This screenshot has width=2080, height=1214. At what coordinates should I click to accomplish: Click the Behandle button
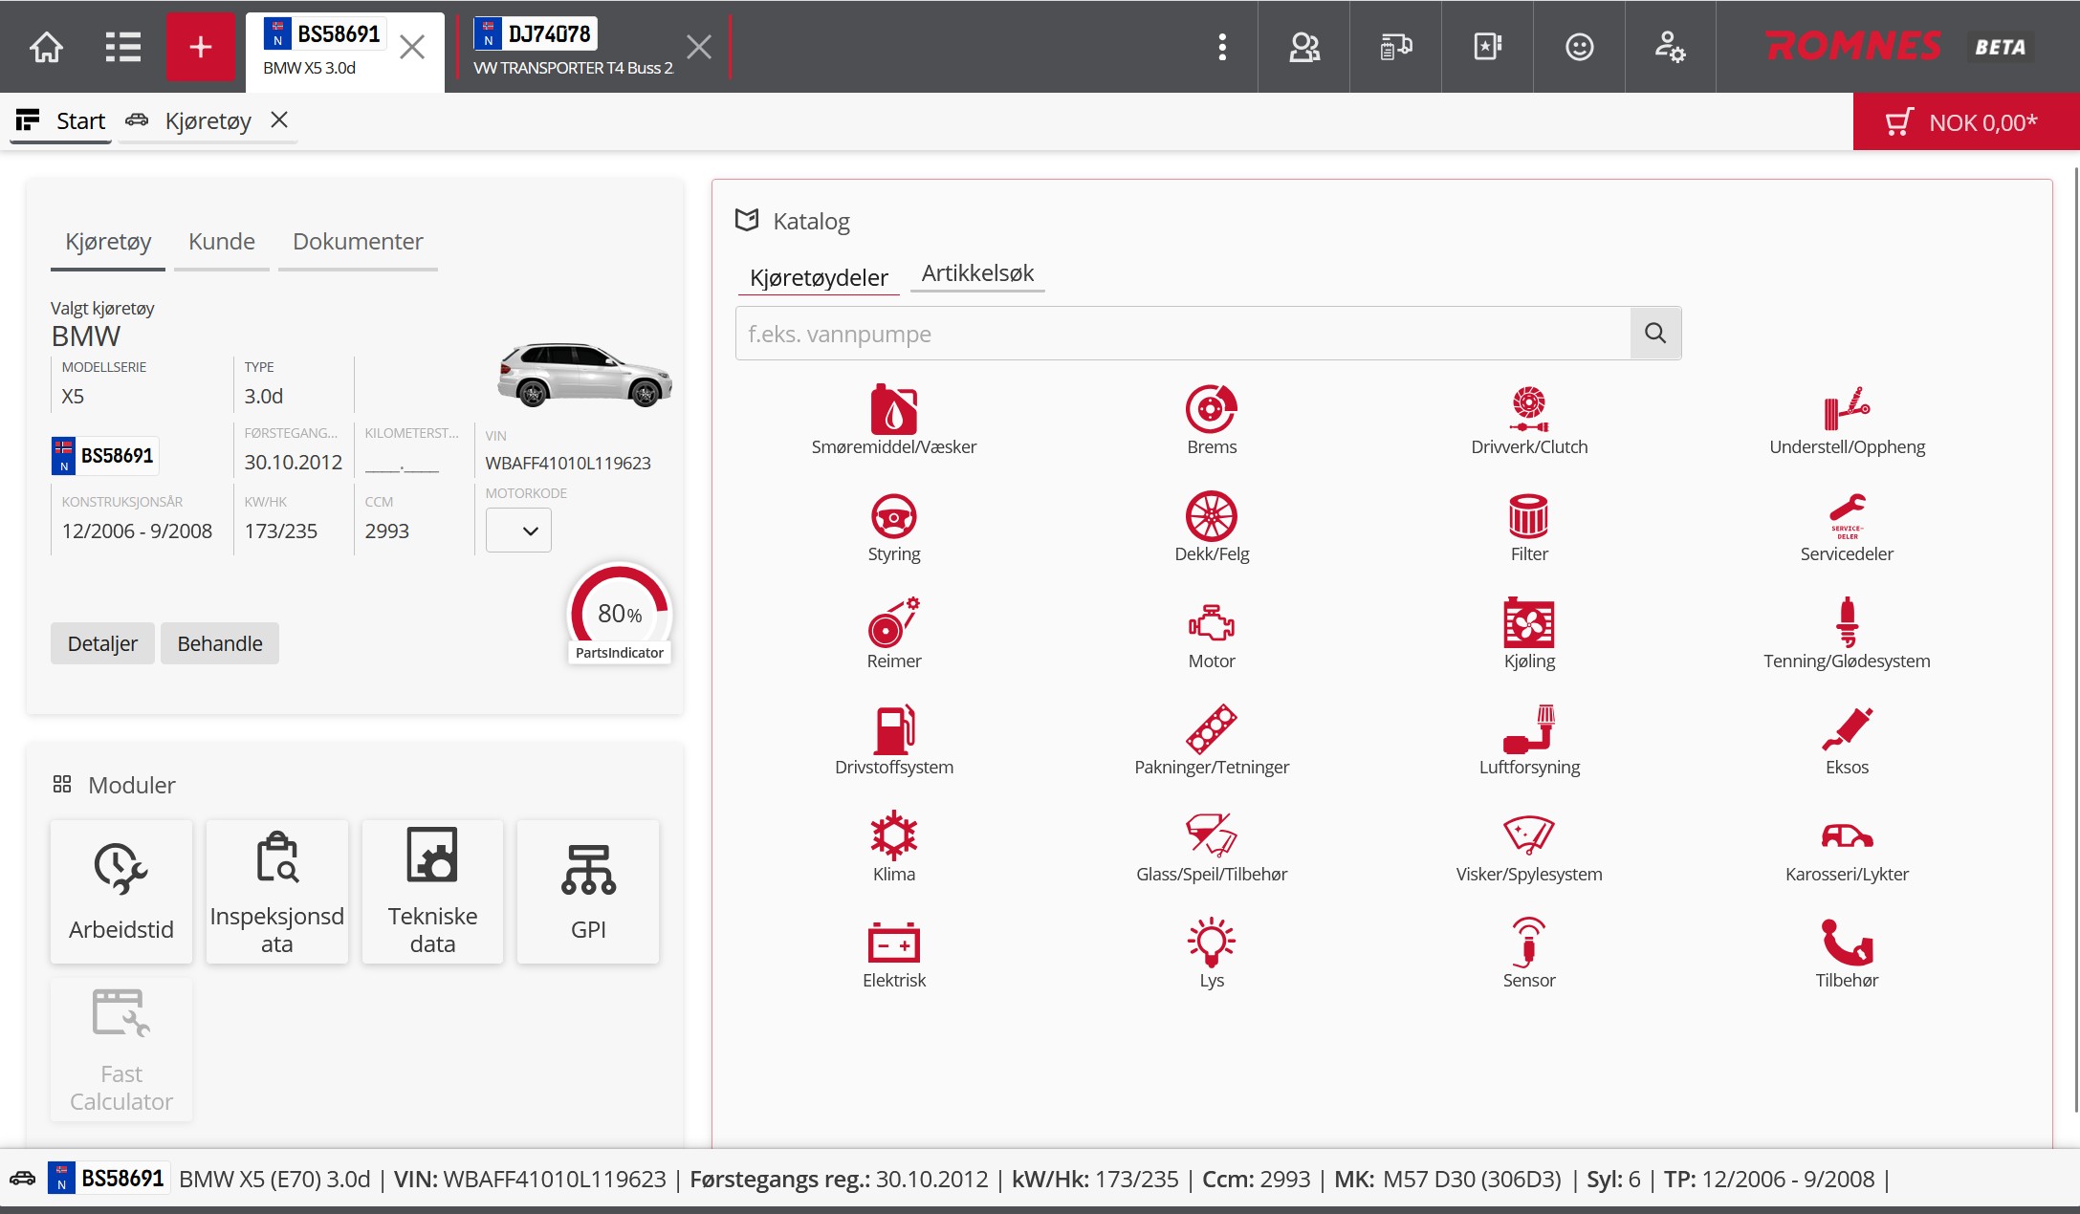(220, 643)
